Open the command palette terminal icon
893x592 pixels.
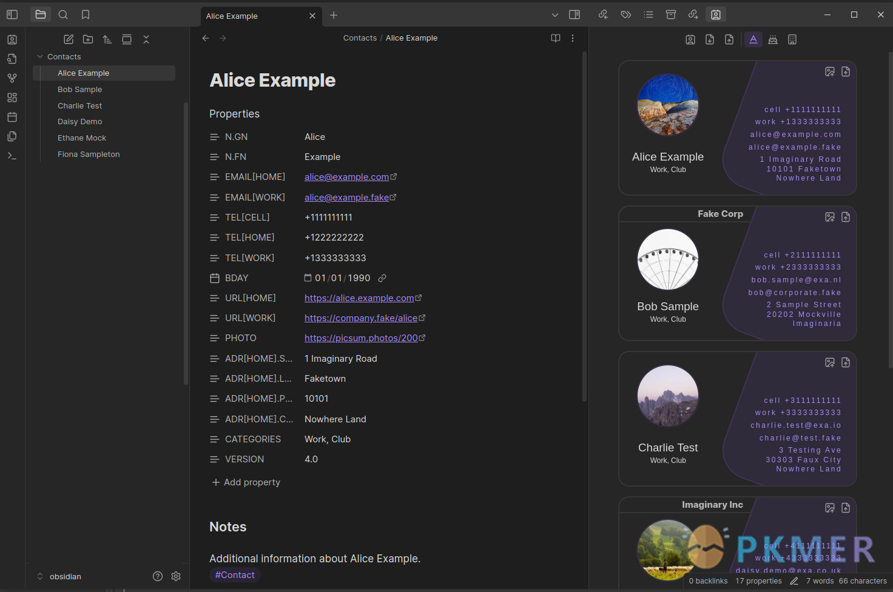(x=12, y=156)
